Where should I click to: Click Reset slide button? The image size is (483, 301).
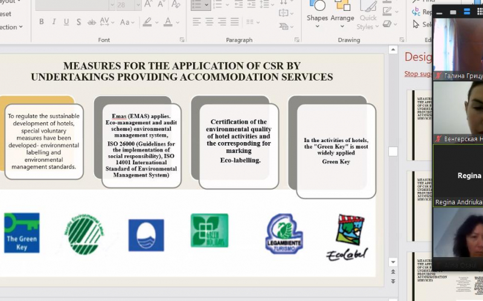(x=5, y=14)
